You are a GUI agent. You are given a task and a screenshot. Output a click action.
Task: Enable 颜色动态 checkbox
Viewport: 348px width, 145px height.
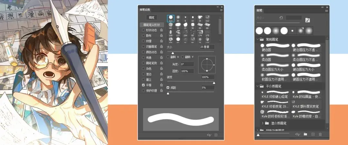143,52
